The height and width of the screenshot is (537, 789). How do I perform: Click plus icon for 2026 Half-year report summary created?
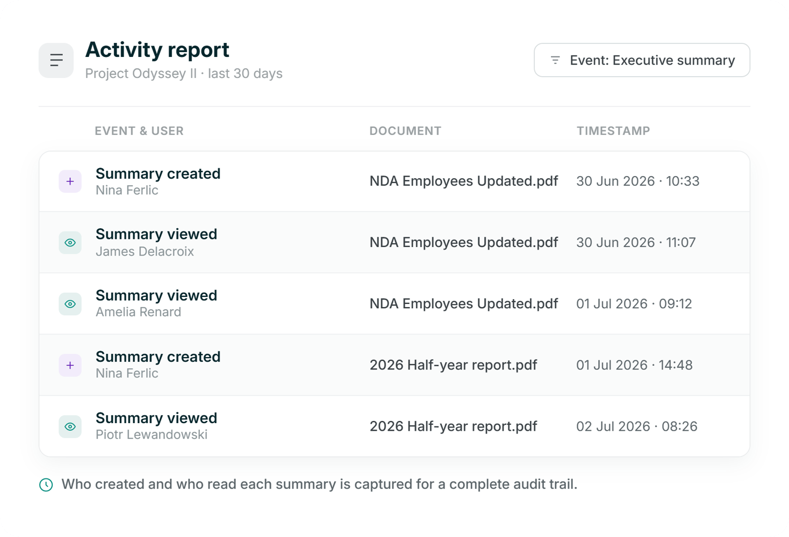click(70, 365)
